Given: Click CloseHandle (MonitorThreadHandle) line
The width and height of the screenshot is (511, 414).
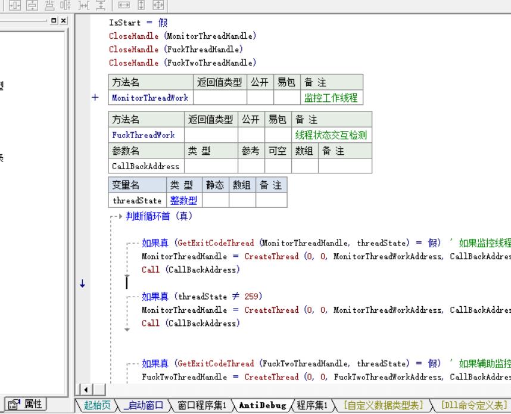Looking at the screenshot, I should point(182,36).
